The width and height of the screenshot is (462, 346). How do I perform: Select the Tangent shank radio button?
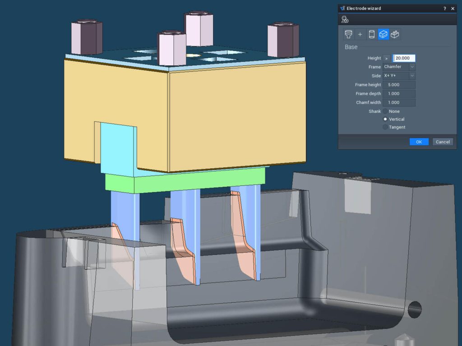pos(385,127)
